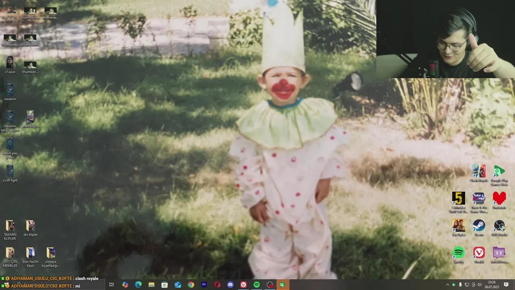Open volume control in system tray

[x=480, y=285]
